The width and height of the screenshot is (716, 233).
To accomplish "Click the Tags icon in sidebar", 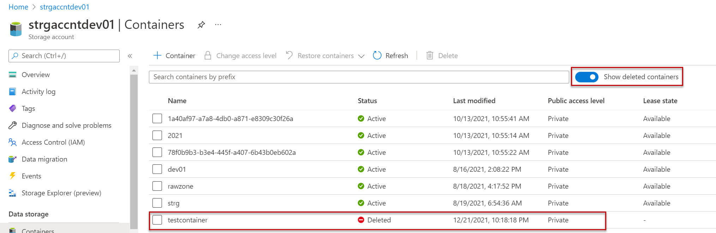I will [13, 108].
